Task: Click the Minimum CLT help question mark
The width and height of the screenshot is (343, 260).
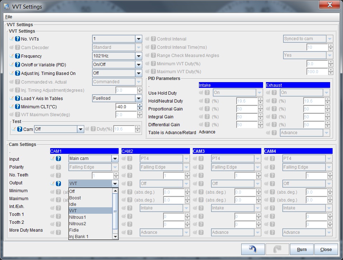Action: (18, 107)
